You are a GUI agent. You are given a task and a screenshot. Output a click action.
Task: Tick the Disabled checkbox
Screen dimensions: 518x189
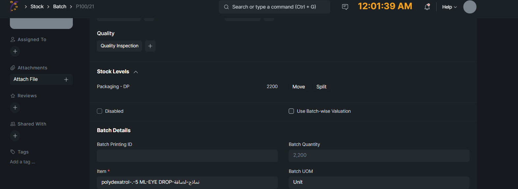tap(100, 111)
